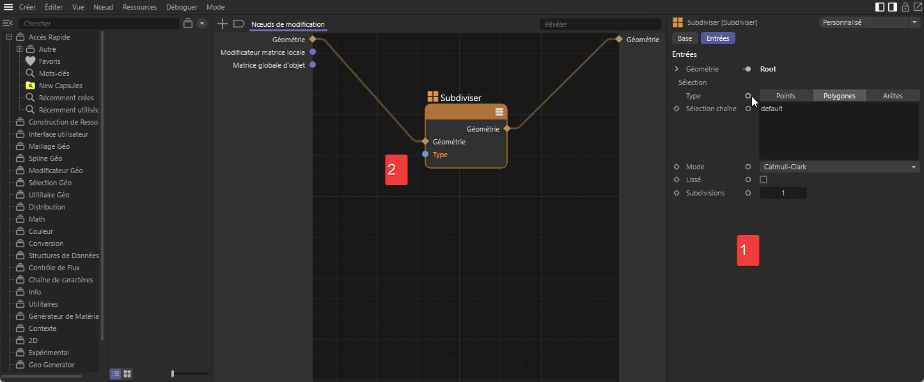Open the Catmull-Clark mode dropdown
The image size is (924, 382).
[x=839, y=167]
